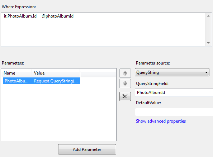The height and width of the screenshot is (157, 213).
Task: Click the QueryString dropdown arrow
Action: 206,72
